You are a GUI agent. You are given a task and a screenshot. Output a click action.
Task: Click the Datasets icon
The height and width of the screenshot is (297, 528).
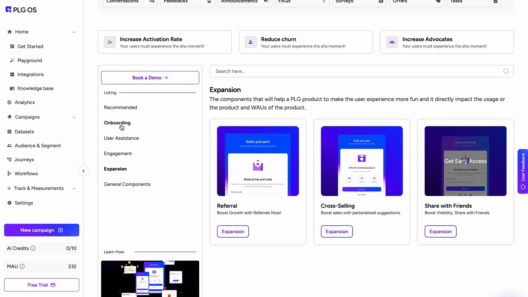[x=9, y=132]
